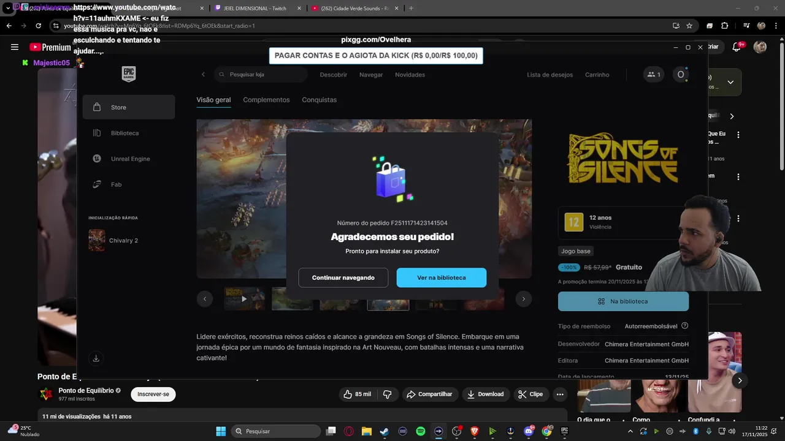Open the YouTube hamburger menu
The height and width of the screenshot is (441, 785).
[15, 47]
